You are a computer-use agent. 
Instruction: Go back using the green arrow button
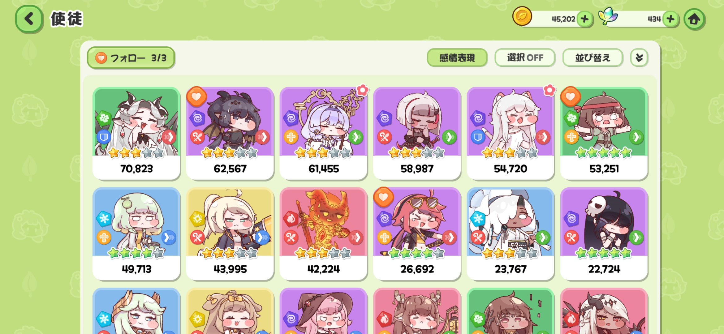click(x=29, y=19)
